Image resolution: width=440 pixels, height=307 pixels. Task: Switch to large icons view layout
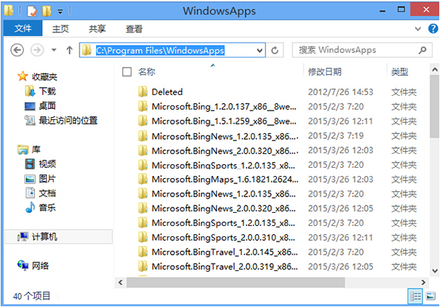click(x=430, y=296)
